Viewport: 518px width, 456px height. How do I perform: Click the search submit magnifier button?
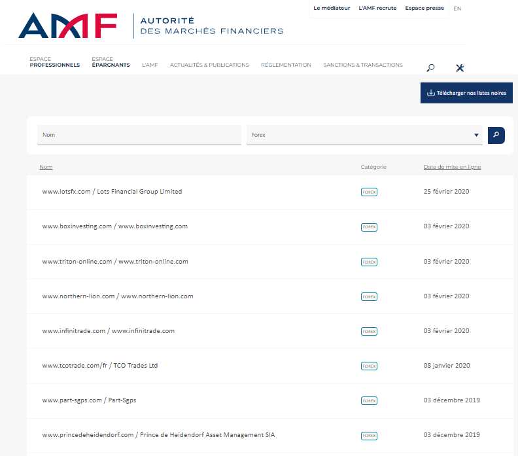point(496,135)
